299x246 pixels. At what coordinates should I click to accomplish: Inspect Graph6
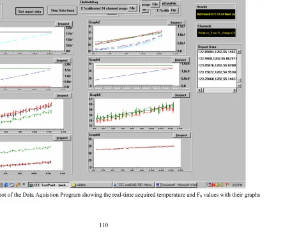(x=181, y=95)
